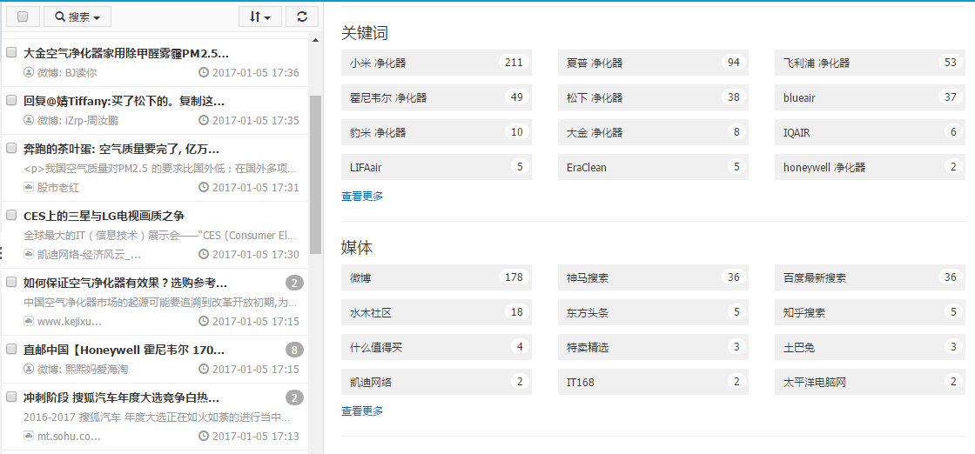This screenshot has width=975, height=454.
Task: Open article 奔跑的茶叶蛋: 空气质量要完了
Action: coord(121,149)
